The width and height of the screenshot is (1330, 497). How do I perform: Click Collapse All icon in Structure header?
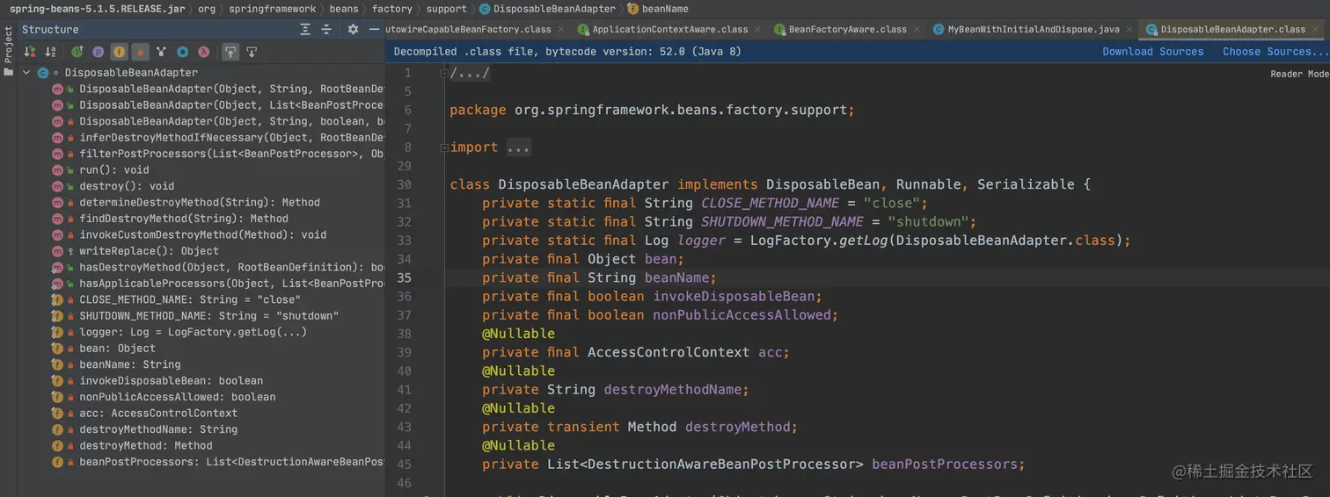tap(326, 29)
